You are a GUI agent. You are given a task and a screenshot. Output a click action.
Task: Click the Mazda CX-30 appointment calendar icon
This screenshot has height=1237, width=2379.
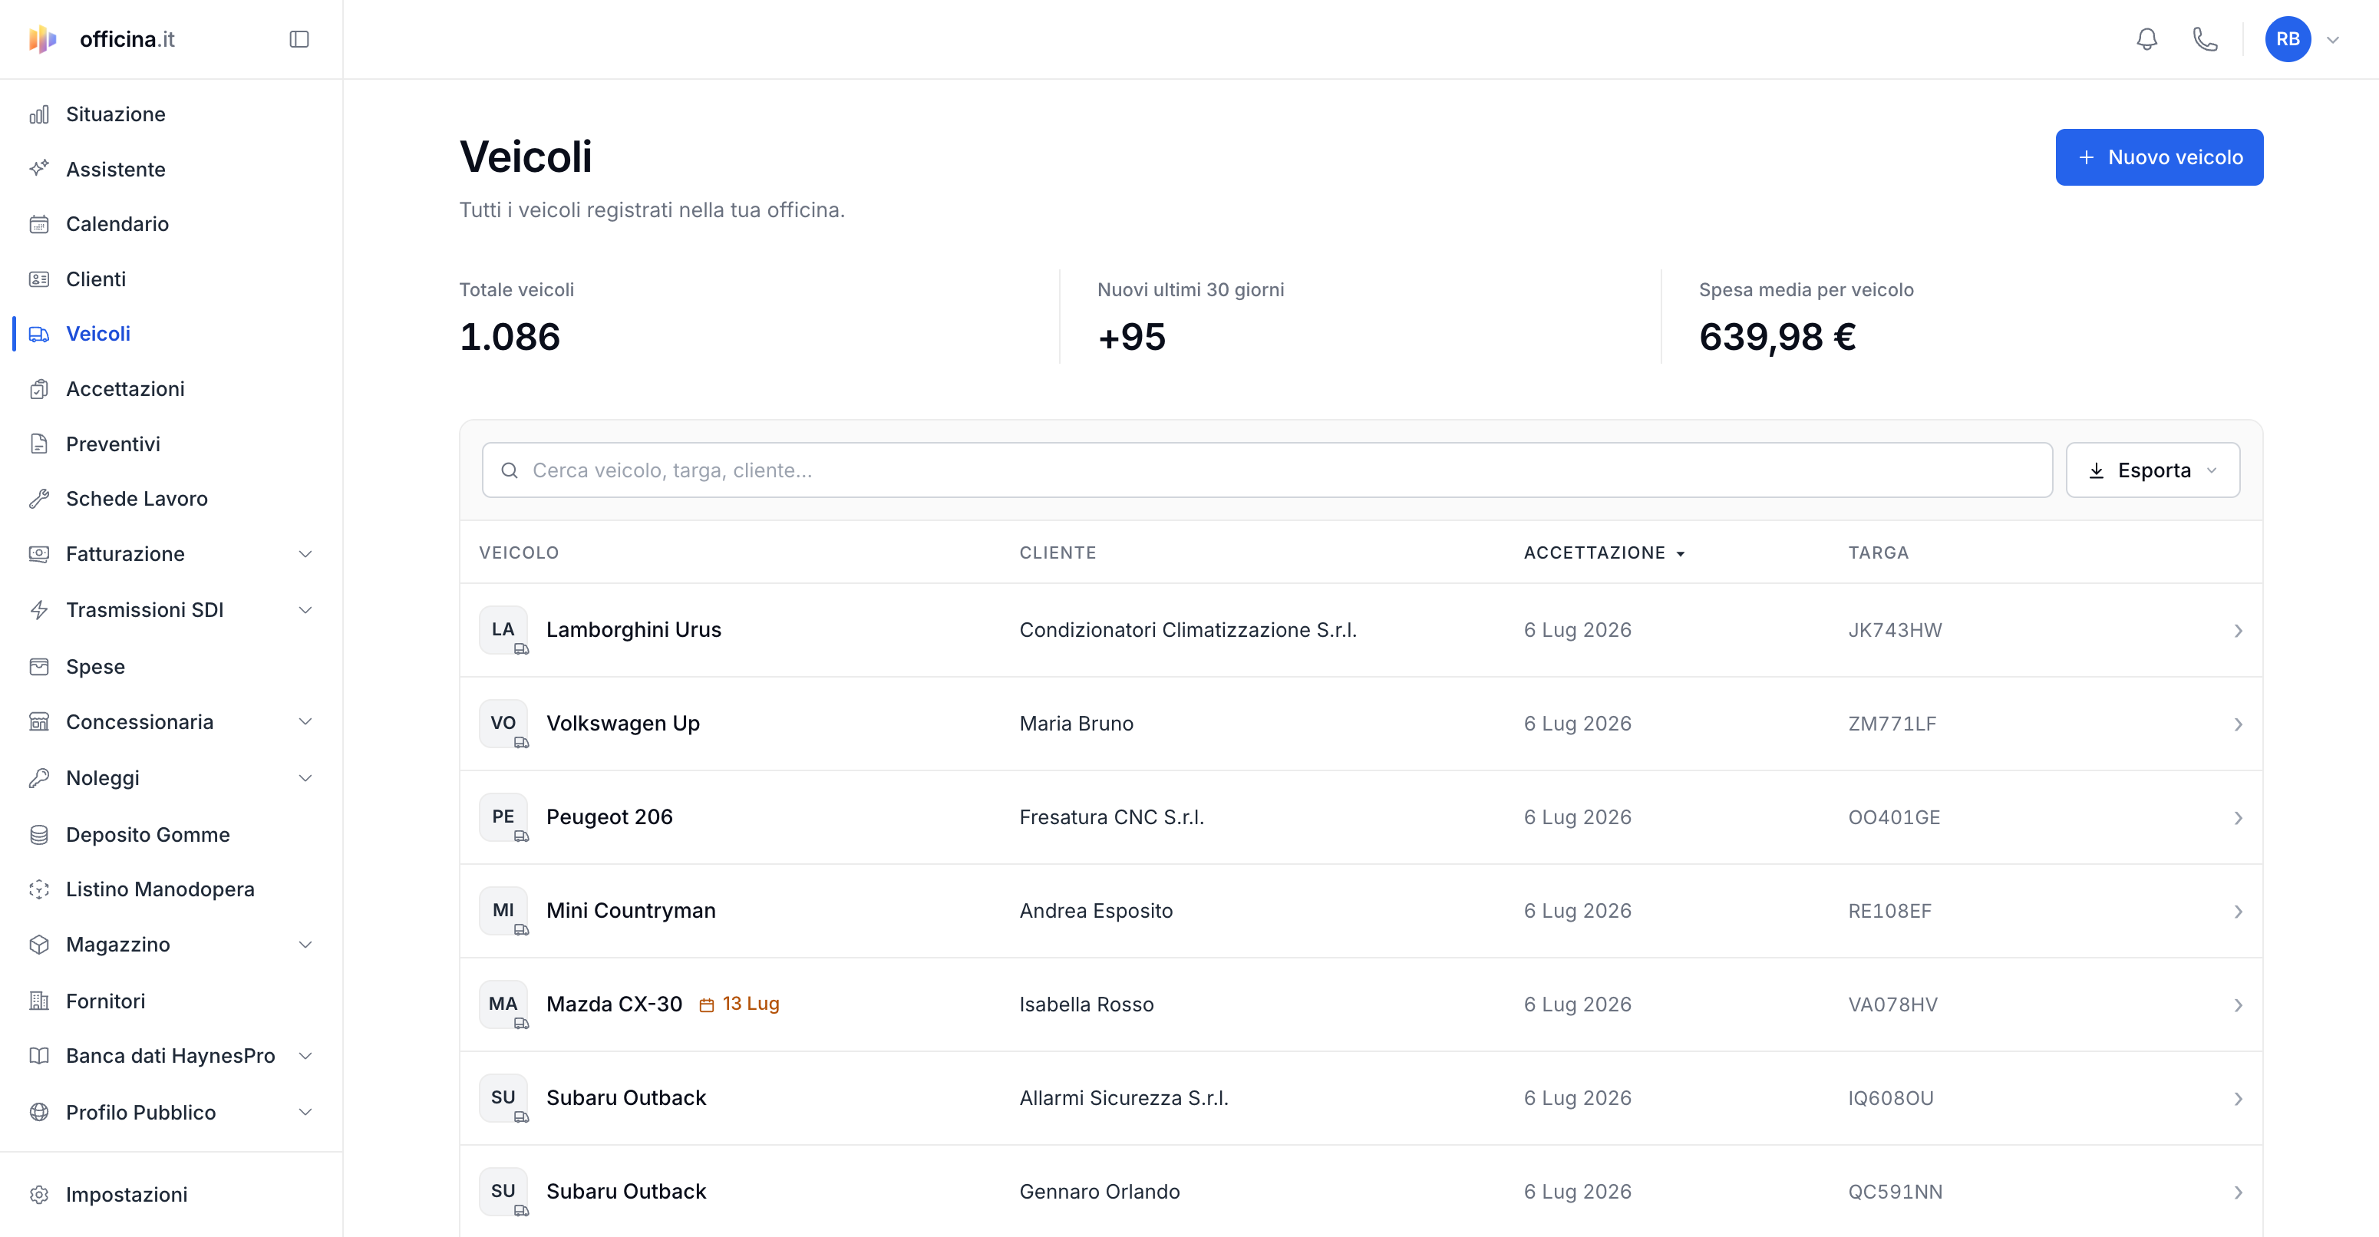tap(707, 1004)
